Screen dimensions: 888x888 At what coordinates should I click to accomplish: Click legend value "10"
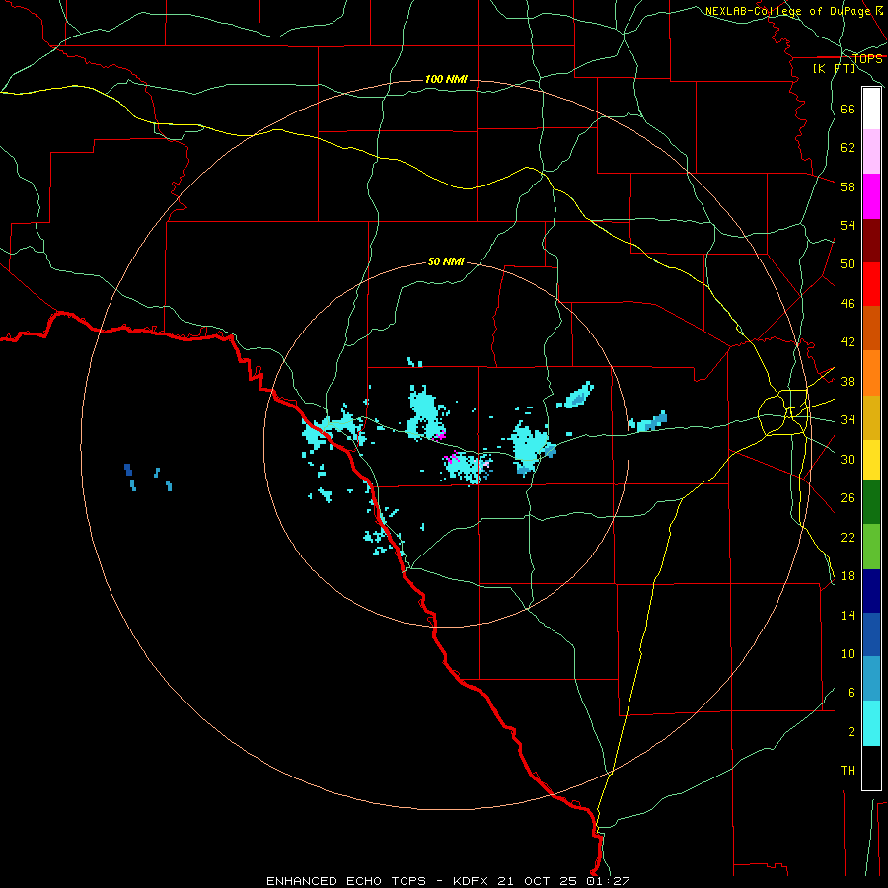point(848,653)
